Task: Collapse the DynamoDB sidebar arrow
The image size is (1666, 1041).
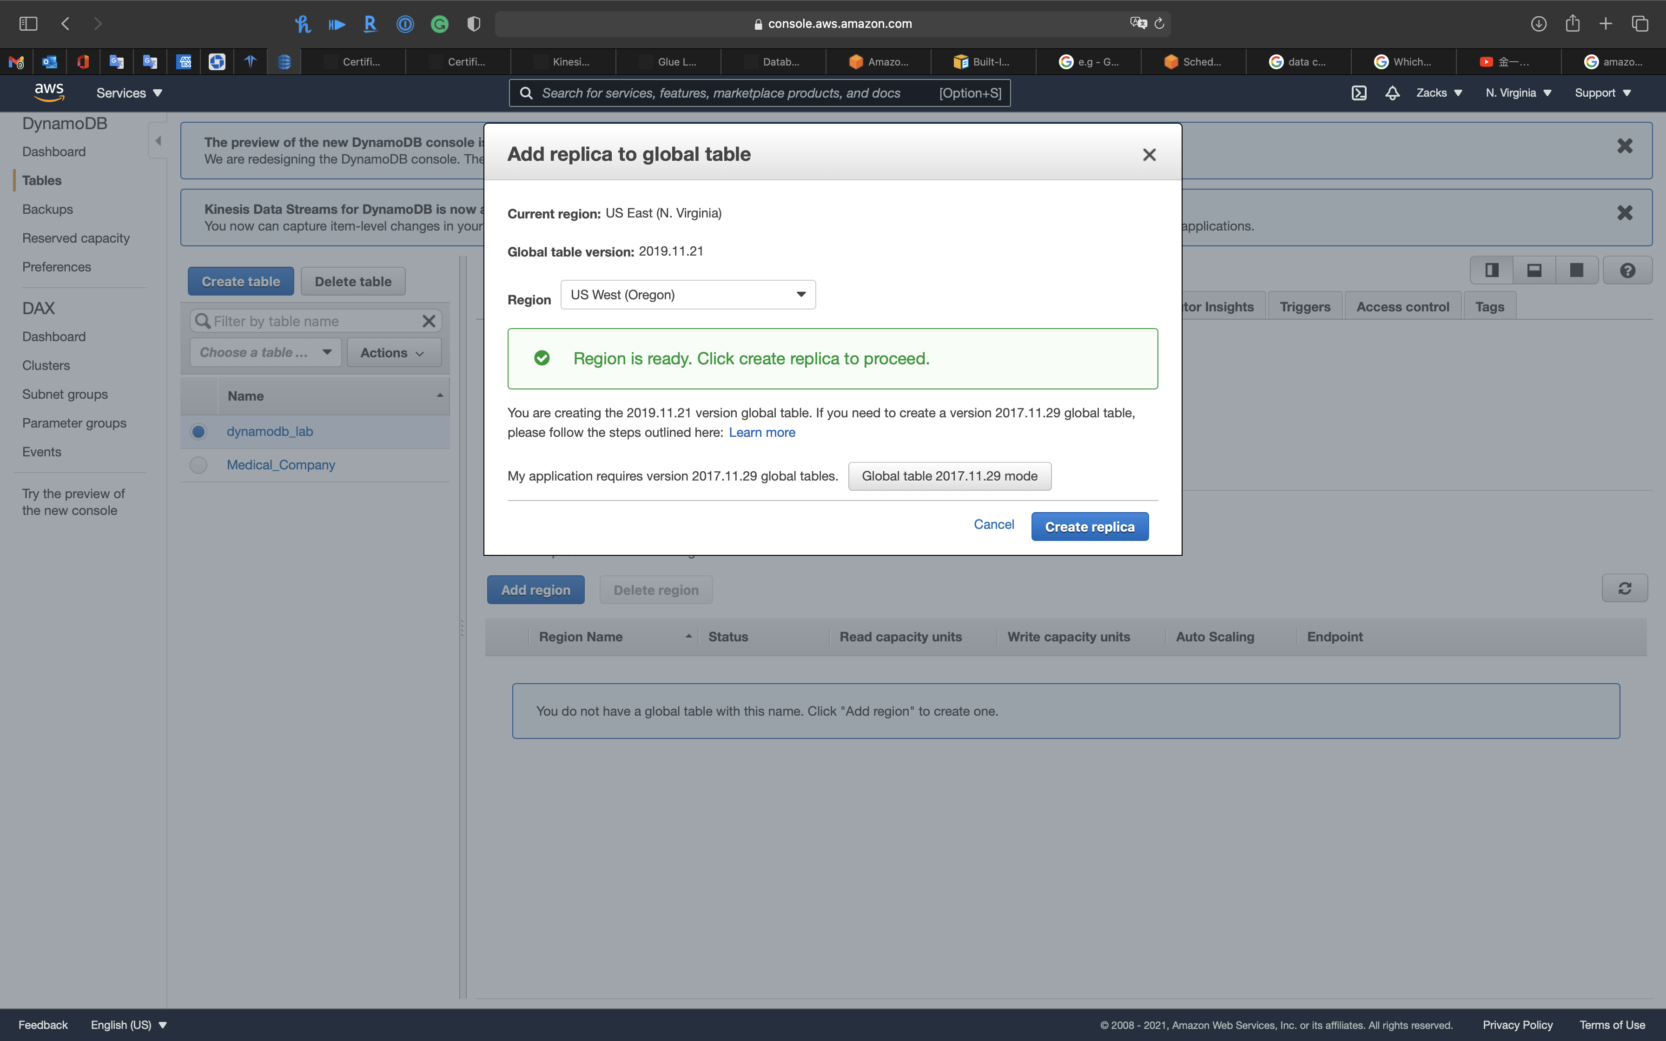Action: tap(158, 141)
